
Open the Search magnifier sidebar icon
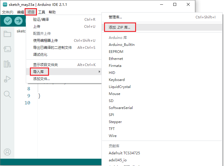click(7, 94)
